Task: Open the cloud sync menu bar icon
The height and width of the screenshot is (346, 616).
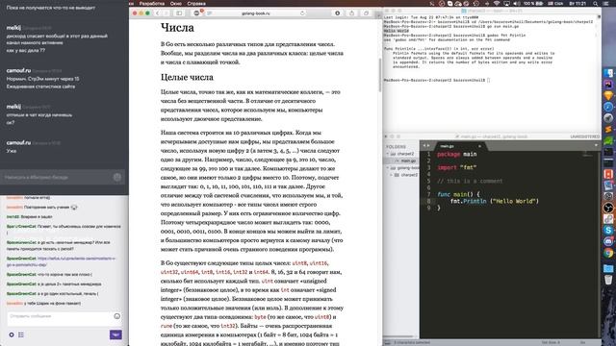Action: click(458, 3)
